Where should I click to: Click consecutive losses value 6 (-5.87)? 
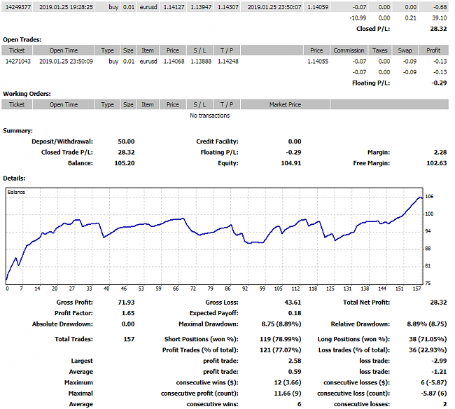[434, 382]
